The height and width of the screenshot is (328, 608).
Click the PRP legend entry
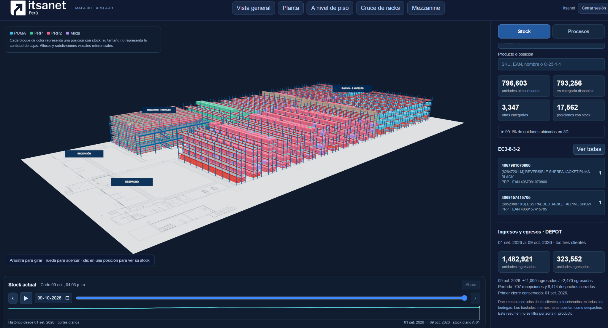[x=36, y=33]
